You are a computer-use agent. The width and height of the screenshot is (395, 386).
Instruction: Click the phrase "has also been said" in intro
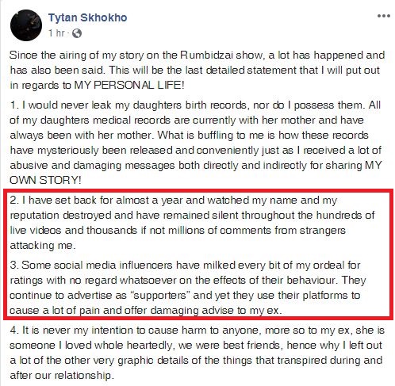coord(57,71)
